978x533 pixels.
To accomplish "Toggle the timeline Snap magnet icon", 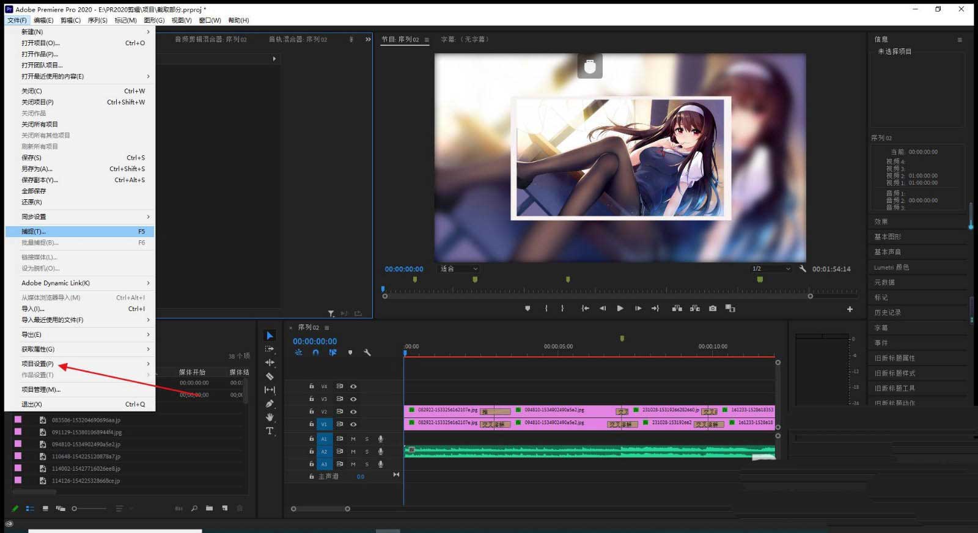I will 315,353.
